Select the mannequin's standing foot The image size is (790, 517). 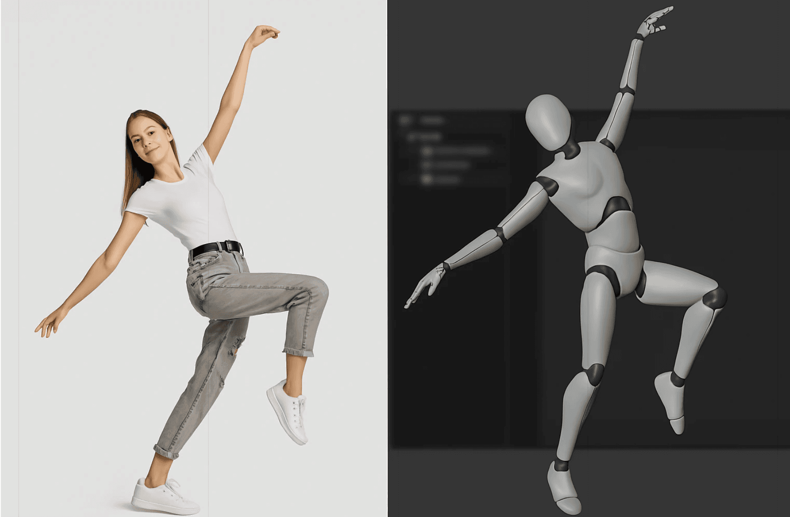pos(563,489)
